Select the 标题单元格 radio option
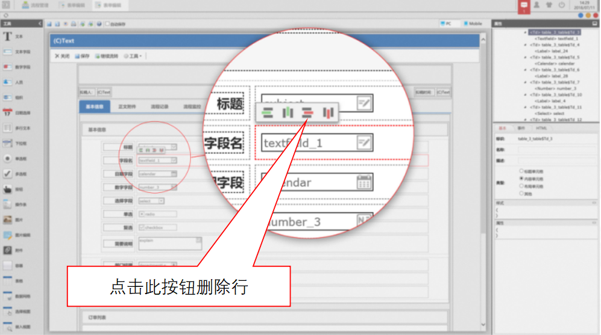The width and height of the screenshot is (601, 335). coord(521,171)
